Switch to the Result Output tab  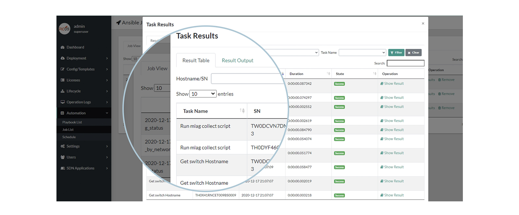click(237, 61)
